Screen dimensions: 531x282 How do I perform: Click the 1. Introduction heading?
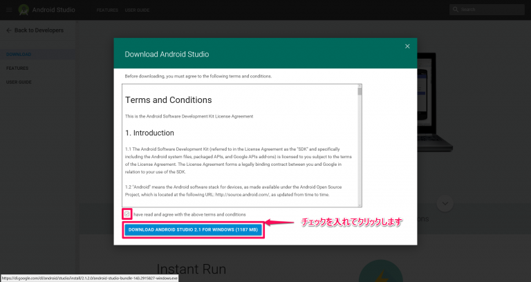(x=149, y=133)
